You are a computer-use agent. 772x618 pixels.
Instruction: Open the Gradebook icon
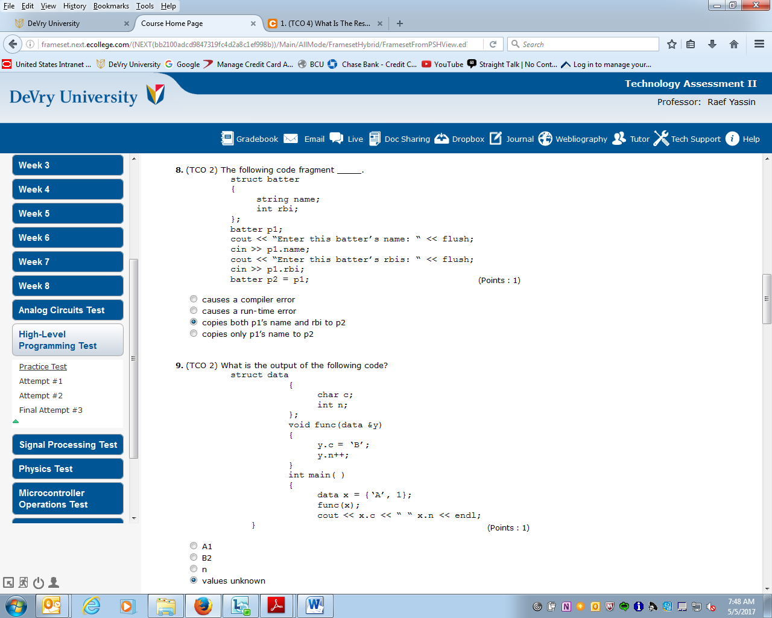tap(227, 138)
